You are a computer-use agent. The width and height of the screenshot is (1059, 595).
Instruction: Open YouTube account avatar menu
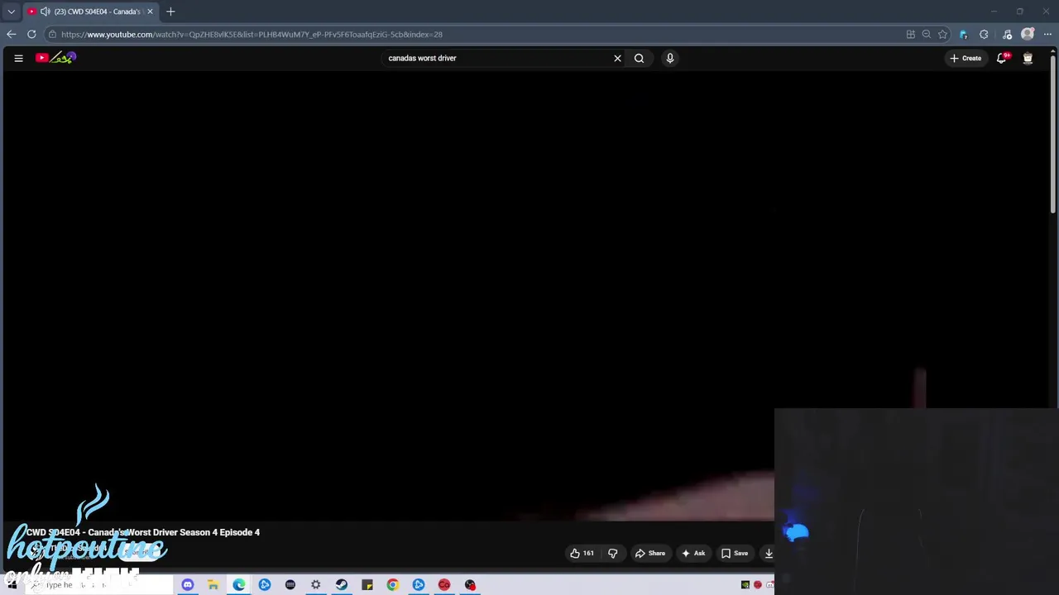[1028, 58]
